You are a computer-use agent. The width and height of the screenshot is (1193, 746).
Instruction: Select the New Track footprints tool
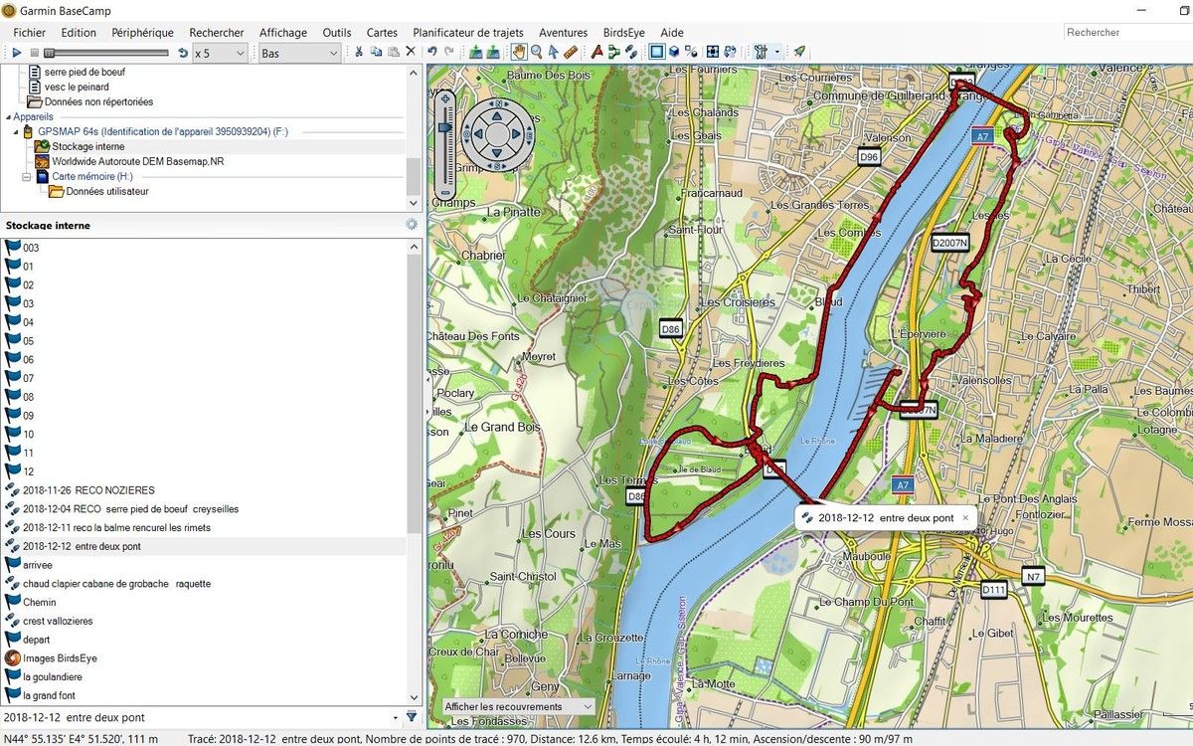[630, 52]
